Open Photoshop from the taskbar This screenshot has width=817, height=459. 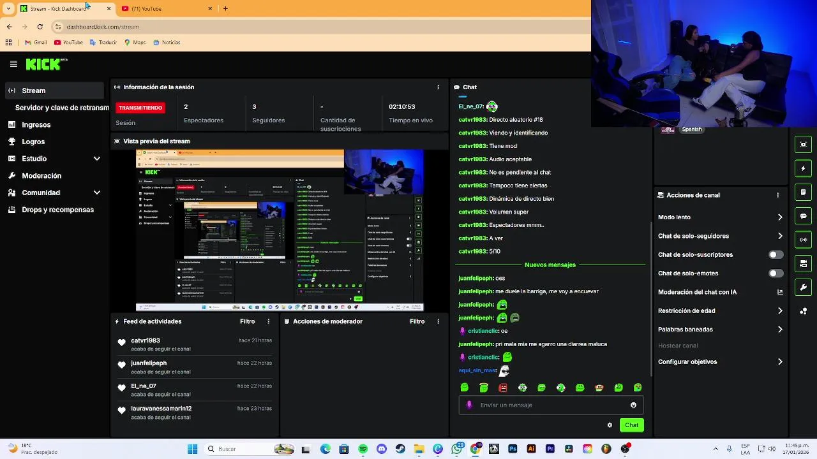coord(513,449)
